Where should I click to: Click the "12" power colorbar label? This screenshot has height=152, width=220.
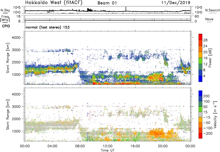205,64
